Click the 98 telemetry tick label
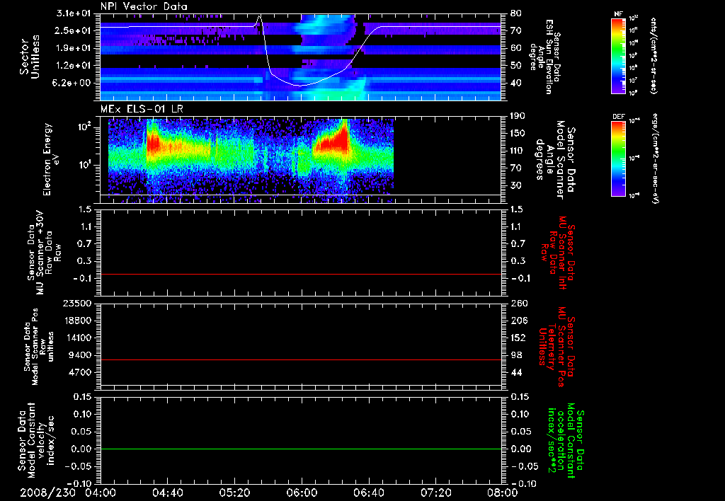 (x=516, y=355)
